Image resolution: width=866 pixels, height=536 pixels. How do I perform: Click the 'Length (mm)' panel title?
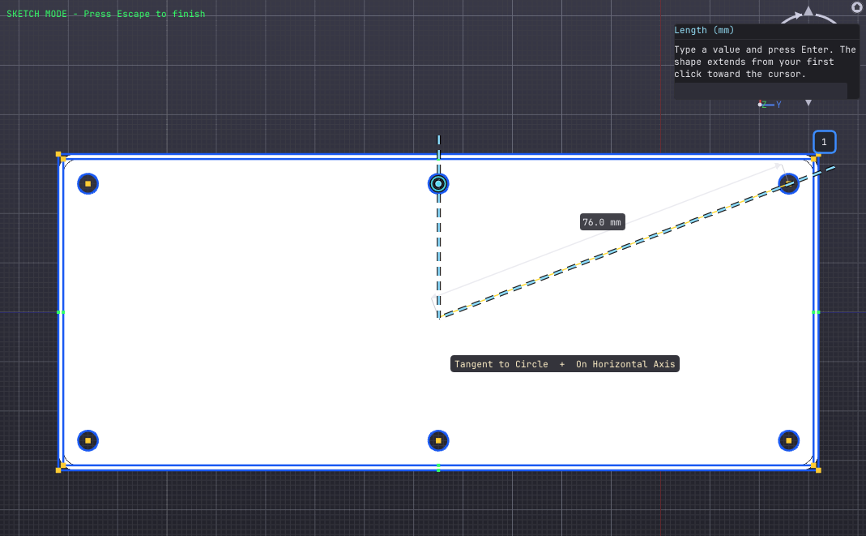(704, 30)
